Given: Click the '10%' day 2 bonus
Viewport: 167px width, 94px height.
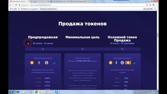Looking at the screenshot, I should pyautogui.click(x=126, y=82).
